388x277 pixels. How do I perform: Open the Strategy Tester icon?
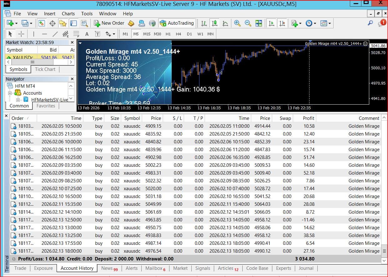pyautogui.click(x=84, y=23)
